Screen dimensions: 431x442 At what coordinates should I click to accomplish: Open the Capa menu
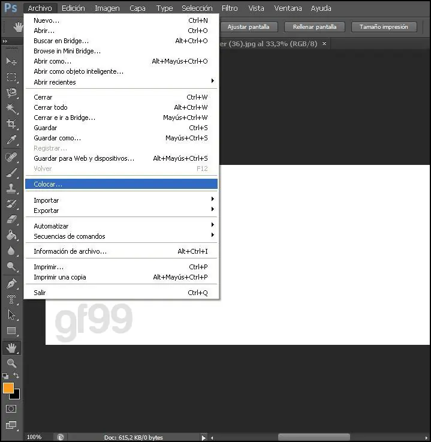pos(137,8)
